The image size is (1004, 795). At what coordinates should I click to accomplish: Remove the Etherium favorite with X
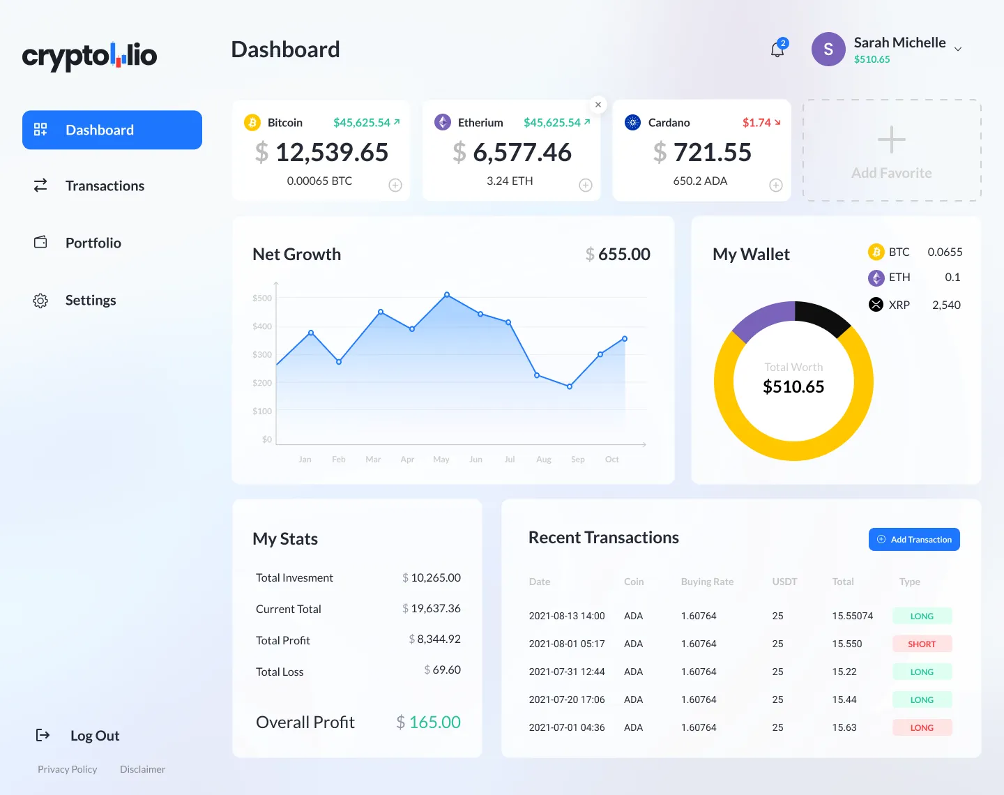(x=598, y=105)
